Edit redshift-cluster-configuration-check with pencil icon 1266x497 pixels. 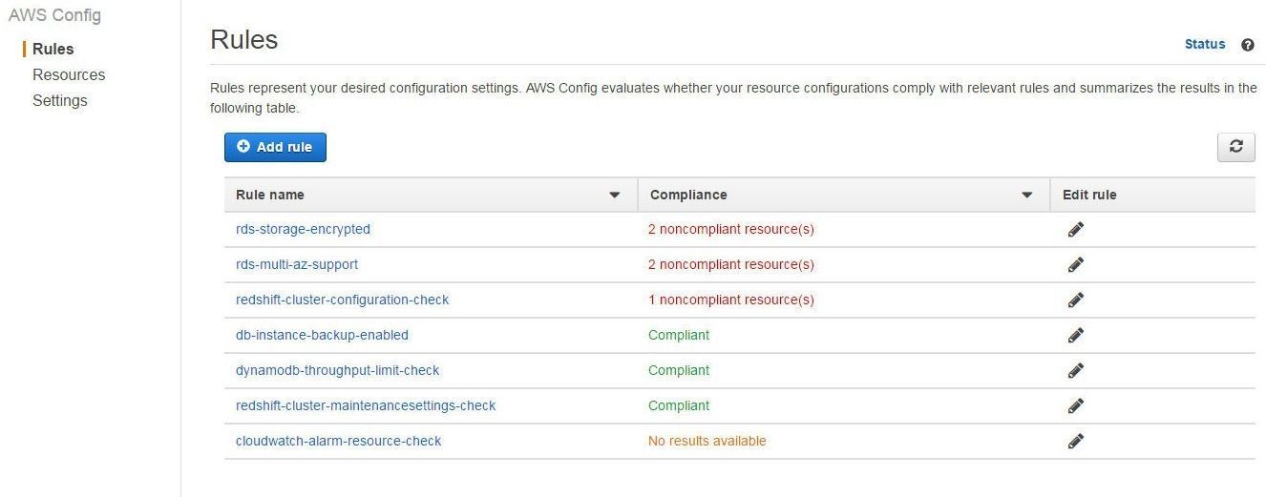[1076, 300]
